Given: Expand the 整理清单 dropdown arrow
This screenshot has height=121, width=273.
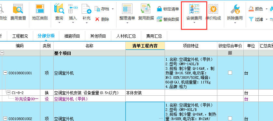Looking at the screenshot, I should (127, 23).
